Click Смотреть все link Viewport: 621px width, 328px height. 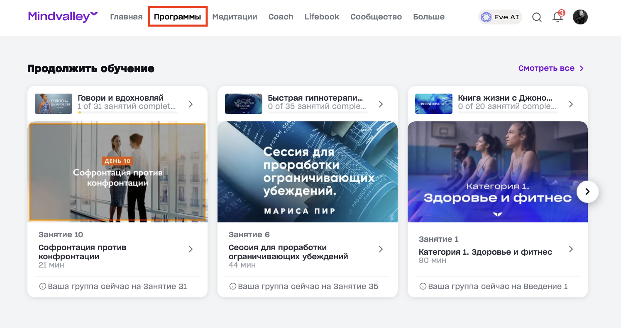tap(551, 68)
